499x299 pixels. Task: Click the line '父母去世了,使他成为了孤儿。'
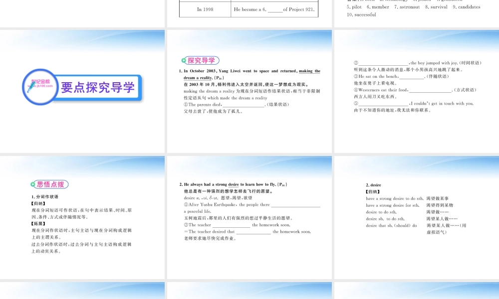pos(213,111)
